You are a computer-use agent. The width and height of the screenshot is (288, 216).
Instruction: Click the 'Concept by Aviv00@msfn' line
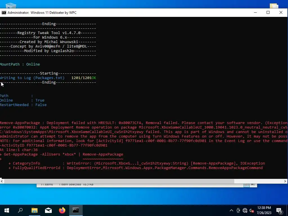point(48,46)
